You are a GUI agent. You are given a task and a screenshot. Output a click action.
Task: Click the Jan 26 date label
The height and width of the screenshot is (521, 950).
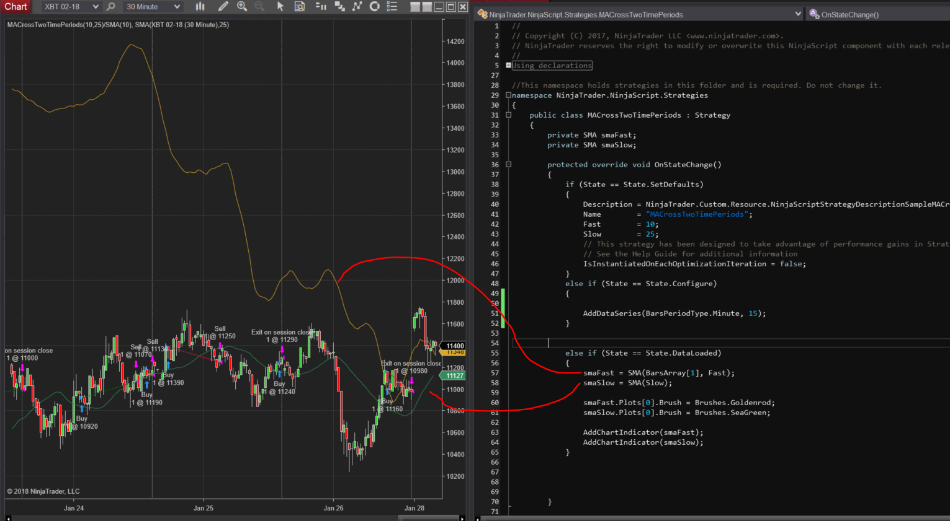coord(333,508)
